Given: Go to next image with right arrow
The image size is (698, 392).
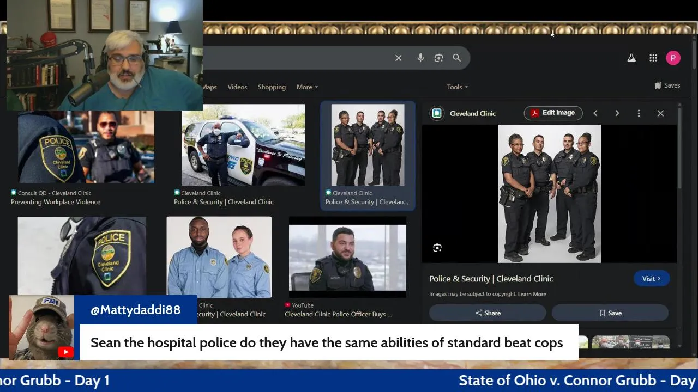Looking at the screenshot, I should point(617,113).
